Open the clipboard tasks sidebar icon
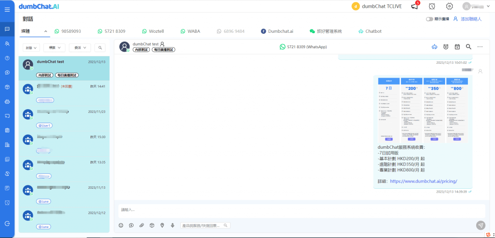 [x=7, y=130]
